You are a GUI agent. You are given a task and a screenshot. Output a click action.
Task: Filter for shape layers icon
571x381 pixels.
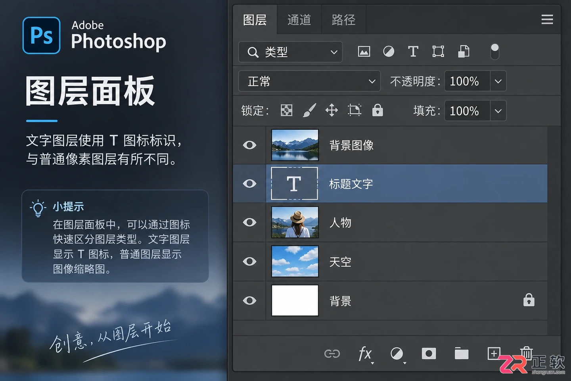coord(438,52)
